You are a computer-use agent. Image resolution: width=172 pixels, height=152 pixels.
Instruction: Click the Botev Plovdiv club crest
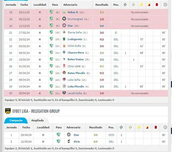[x=64, y=73]
